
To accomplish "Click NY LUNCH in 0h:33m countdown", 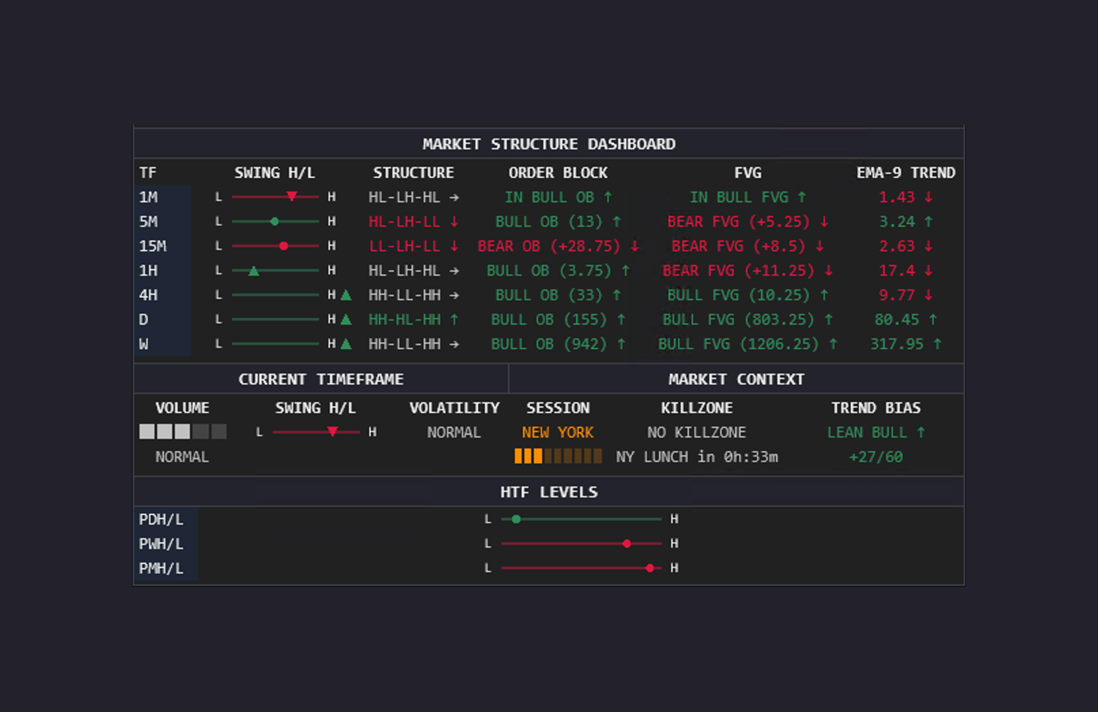I will [x=697, y=457].
